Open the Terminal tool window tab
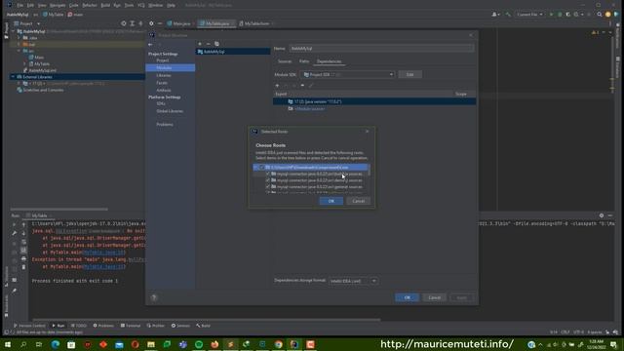Image resolution: width=624 pixels, height=351 pixels. click(131, 326)
